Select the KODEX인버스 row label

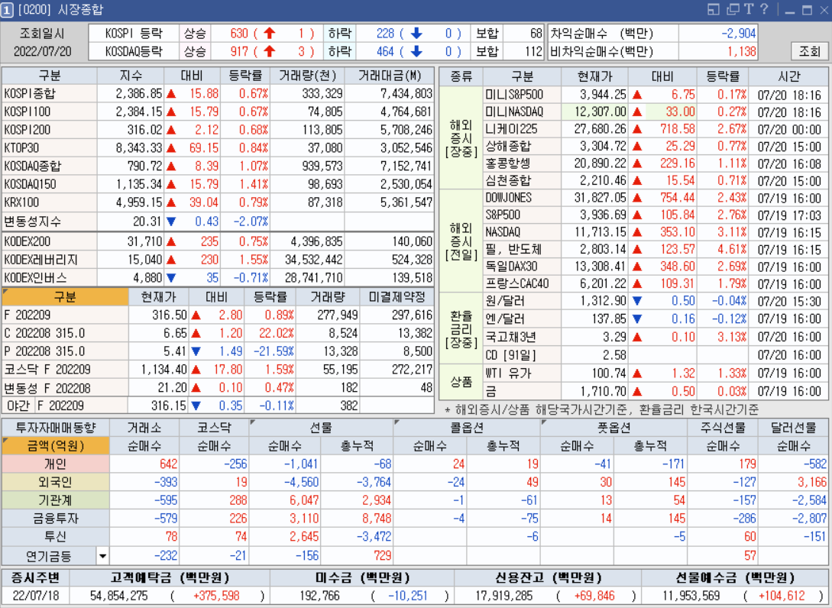(50, 277)
